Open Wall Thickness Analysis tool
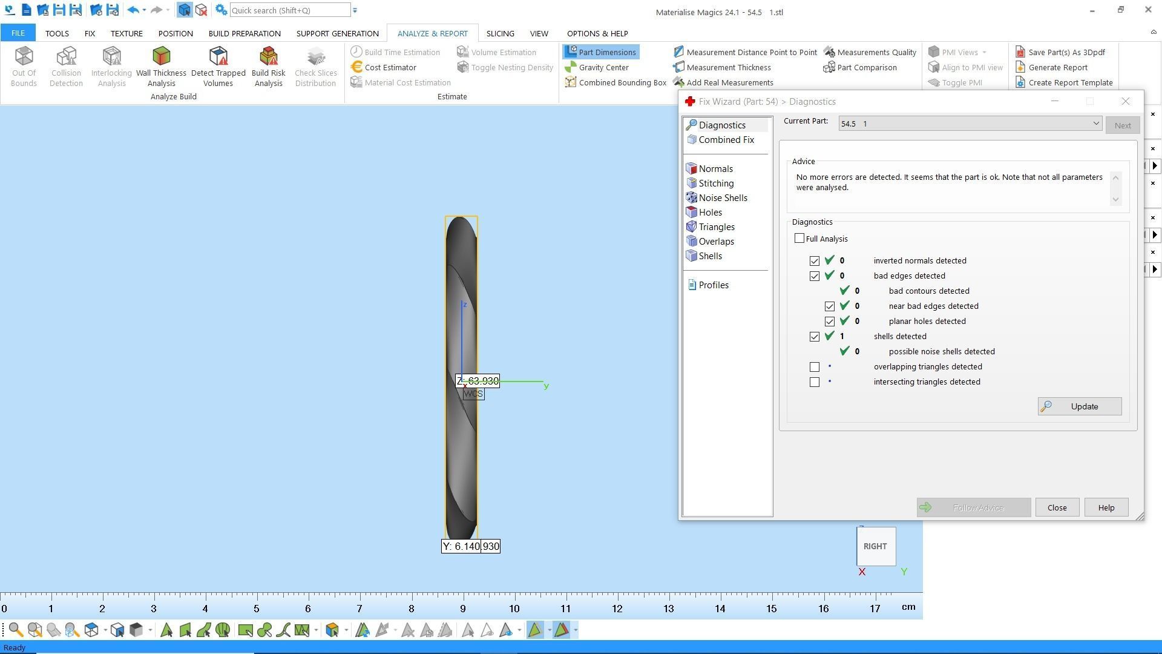This screenshot has height=654, width=1162. (x=161, y=67)
